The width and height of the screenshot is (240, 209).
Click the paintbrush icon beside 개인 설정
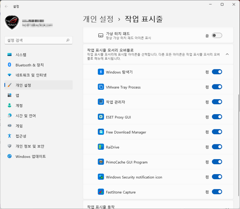pyautogui.click(x=9, y=85)
